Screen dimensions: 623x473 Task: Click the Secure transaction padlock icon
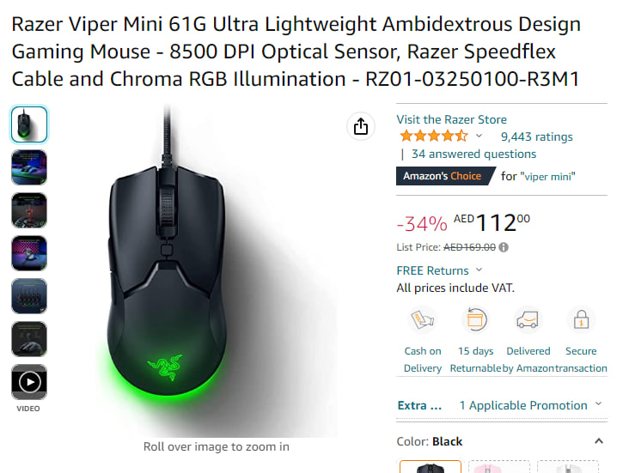coord(581,320)
